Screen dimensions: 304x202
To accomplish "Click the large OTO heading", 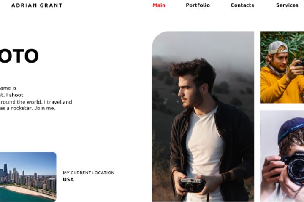I will click(x=19, y=56).
